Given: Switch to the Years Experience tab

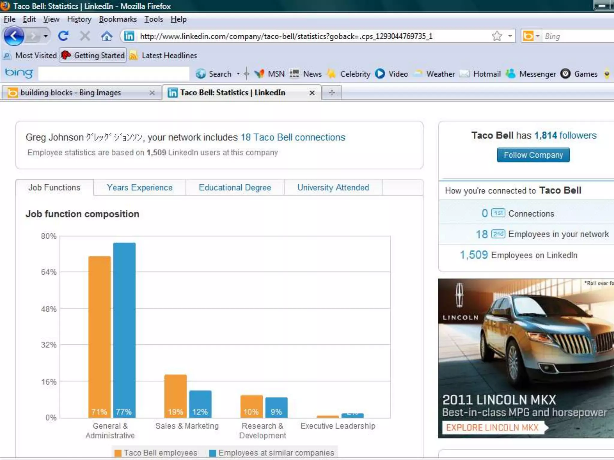Looking at the screenshot, I should (x=140, y=187).
